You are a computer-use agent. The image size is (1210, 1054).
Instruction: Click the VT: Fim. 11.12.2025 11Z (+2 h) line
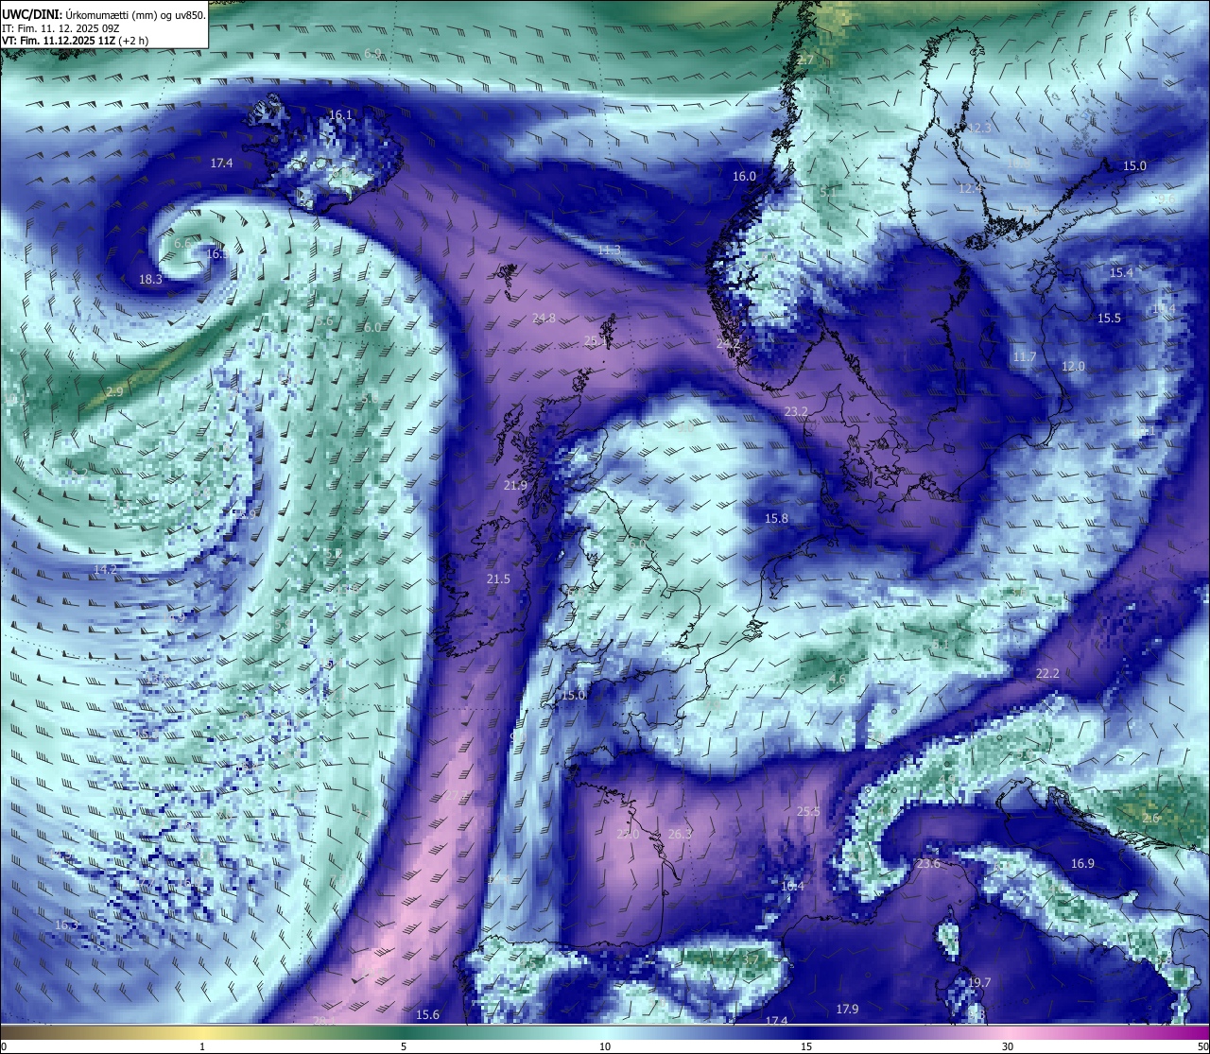pyautogui.click(x=76, y=41)
